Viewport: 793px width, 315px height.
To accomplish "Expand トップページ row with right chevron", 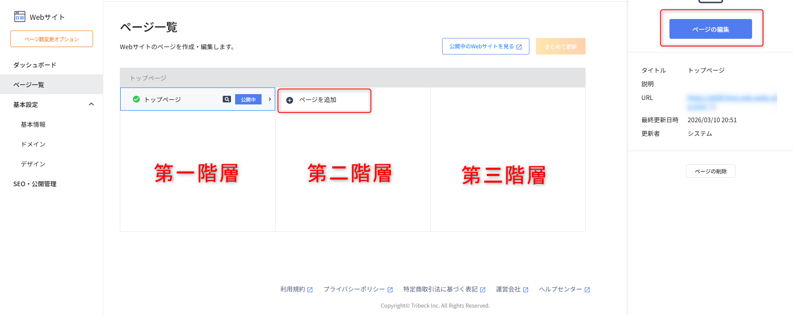I will click(270, 99).
